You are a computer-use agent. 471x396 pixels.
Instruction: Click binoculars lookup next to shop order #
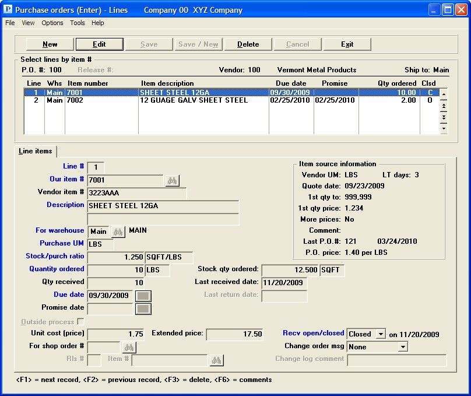point(129,348)
